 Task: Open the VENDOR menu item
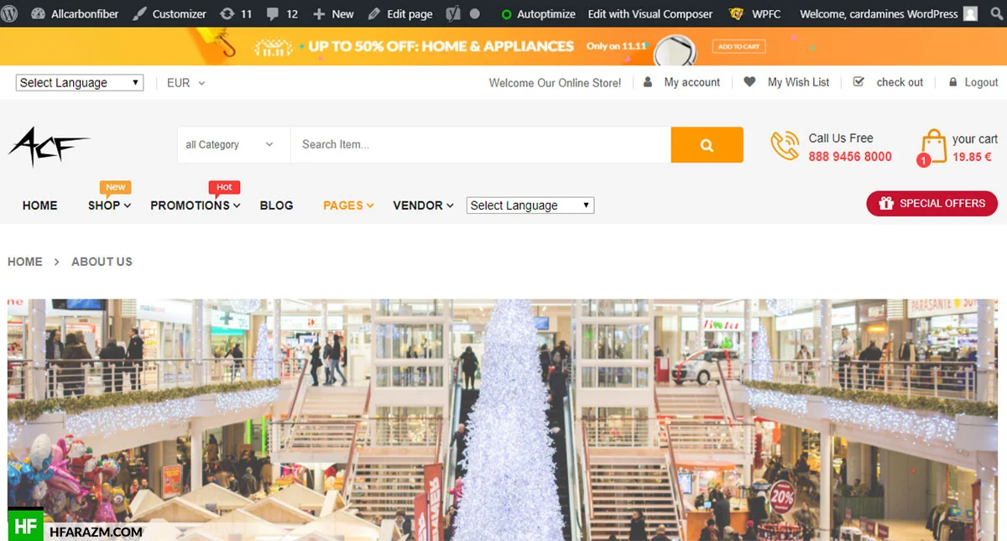[x=418, y=205]
